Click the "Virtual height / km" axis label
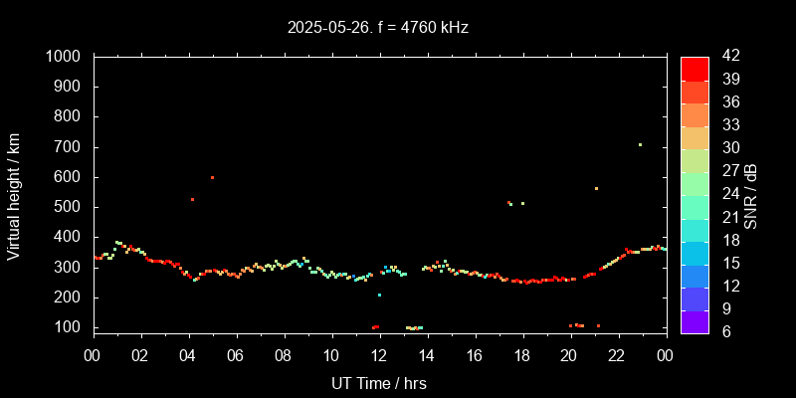The width and height of the screenshot is (796, 398). 14,194
